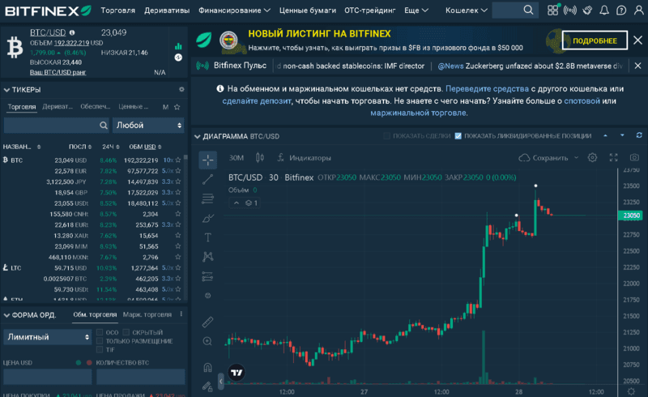Screen dimensions: 648x397
Task: Open the user account profile icon
Action: pos(639,10)
